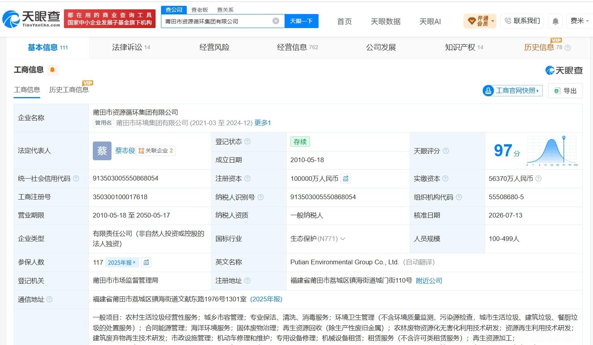Open help icon next to 历史信息
Viewport: 593px width, 345px height.
[568, 48]
